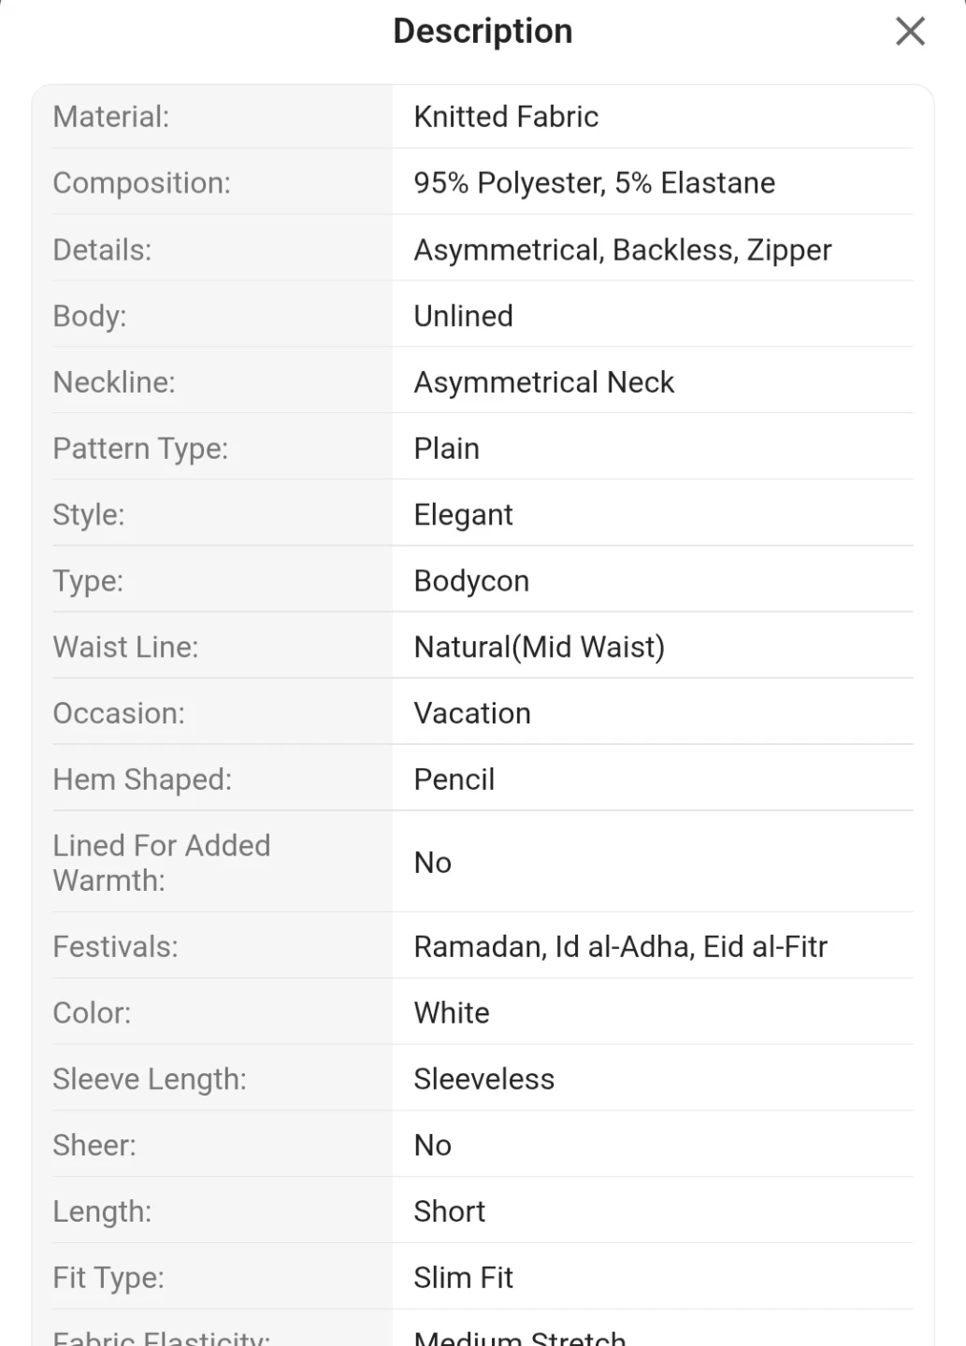Click the Sheer label
The height and width of the screenshot is (1346, 966).
click(x=94, y=1146)
